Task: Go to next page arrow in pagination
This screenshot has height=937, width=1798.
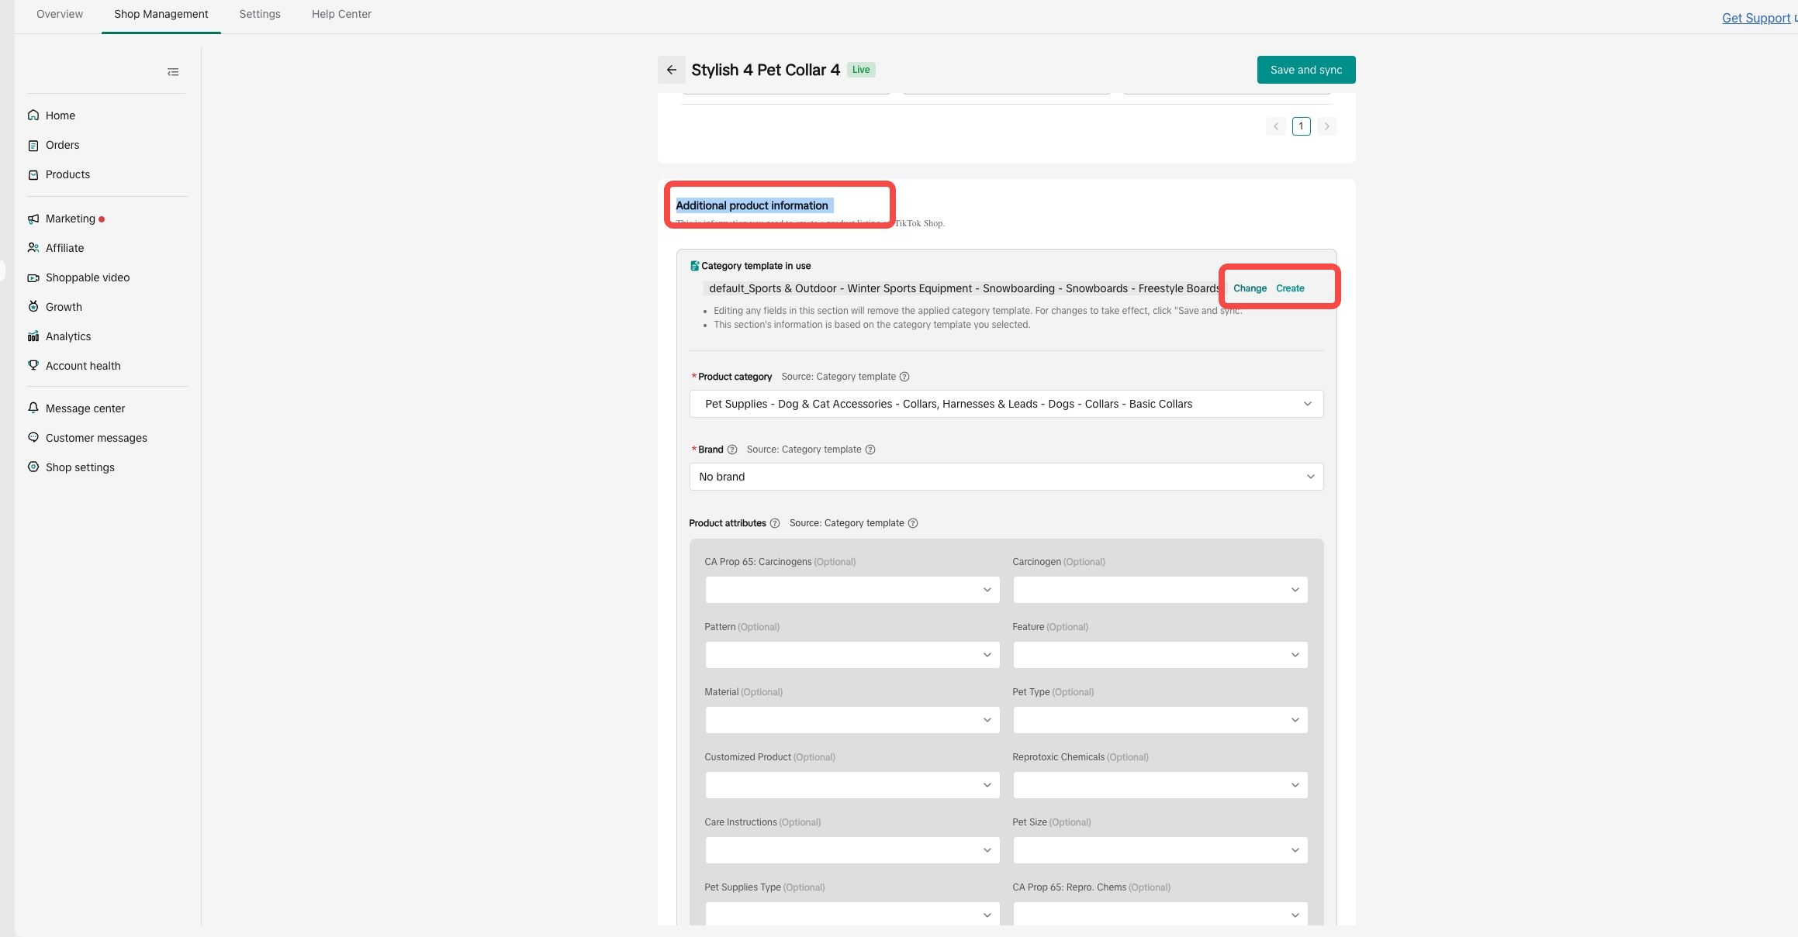Action: (1326, 126)
